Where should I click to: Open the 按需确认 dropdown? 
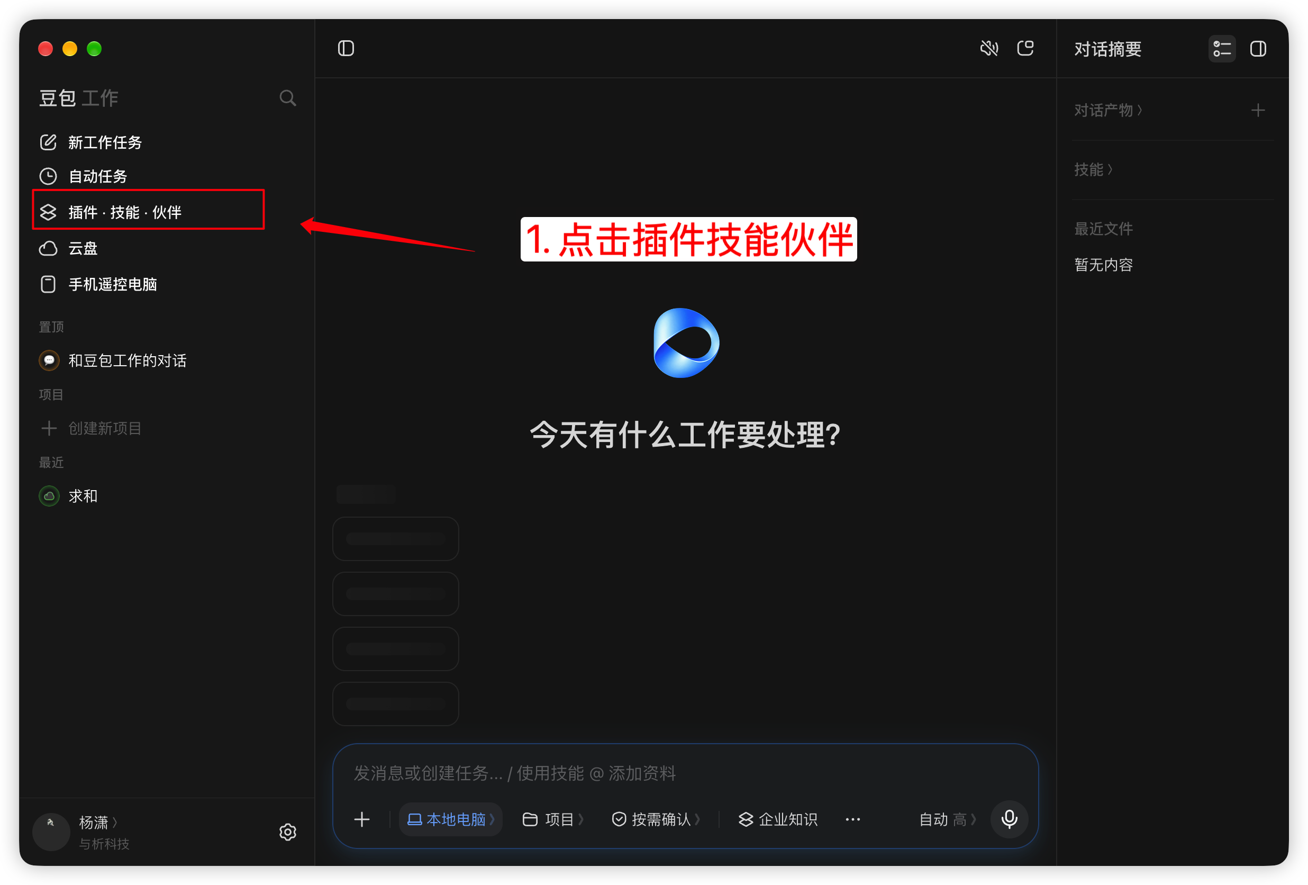point(656,819)
